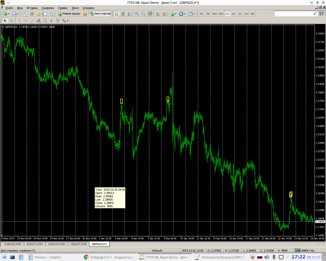Set timeframe to M30
Viewport: 326px width, 261px height.
click(221, 14)
